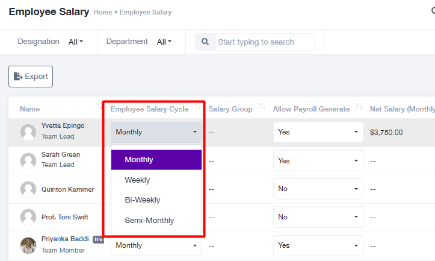Click the $3,750.00 net salary value

click(x=386, y=132)
